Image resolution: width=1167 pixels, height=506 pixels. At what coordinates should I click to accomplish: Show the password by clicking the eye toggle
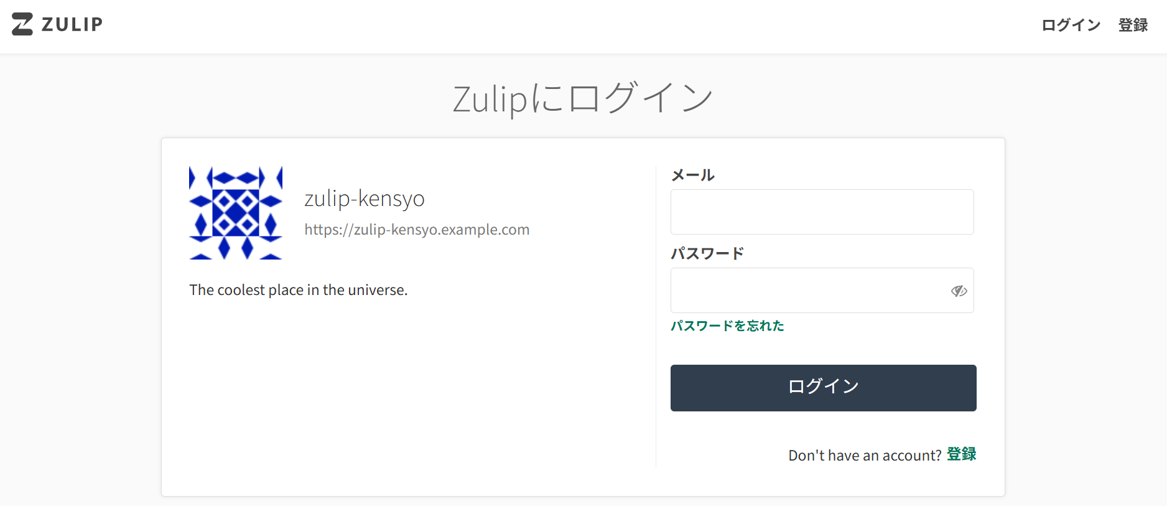click(x=959, y=291)
